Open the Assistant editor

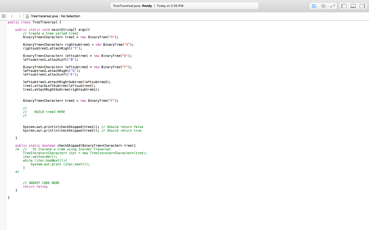[323, 6]
